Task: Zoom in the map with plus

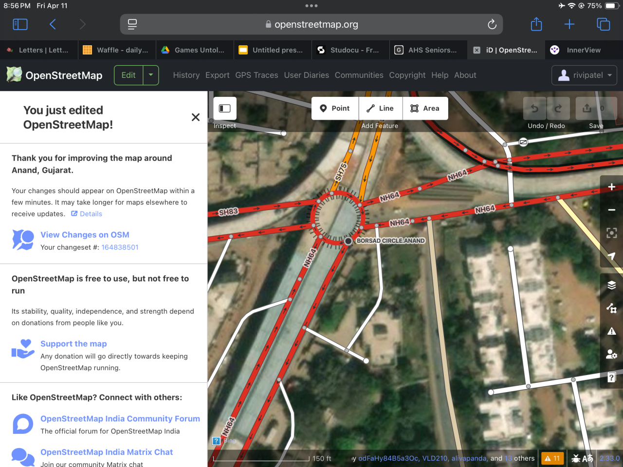Action: click(x=612, y=187)
